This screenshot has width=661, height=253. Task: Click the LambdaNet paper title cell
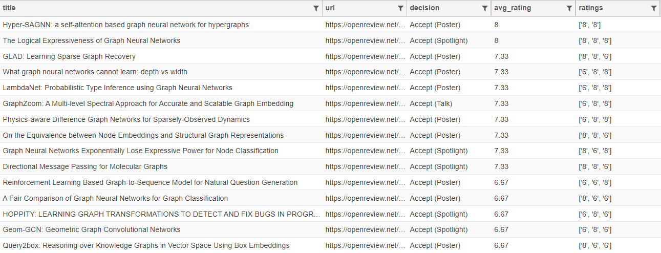(117, 88)
